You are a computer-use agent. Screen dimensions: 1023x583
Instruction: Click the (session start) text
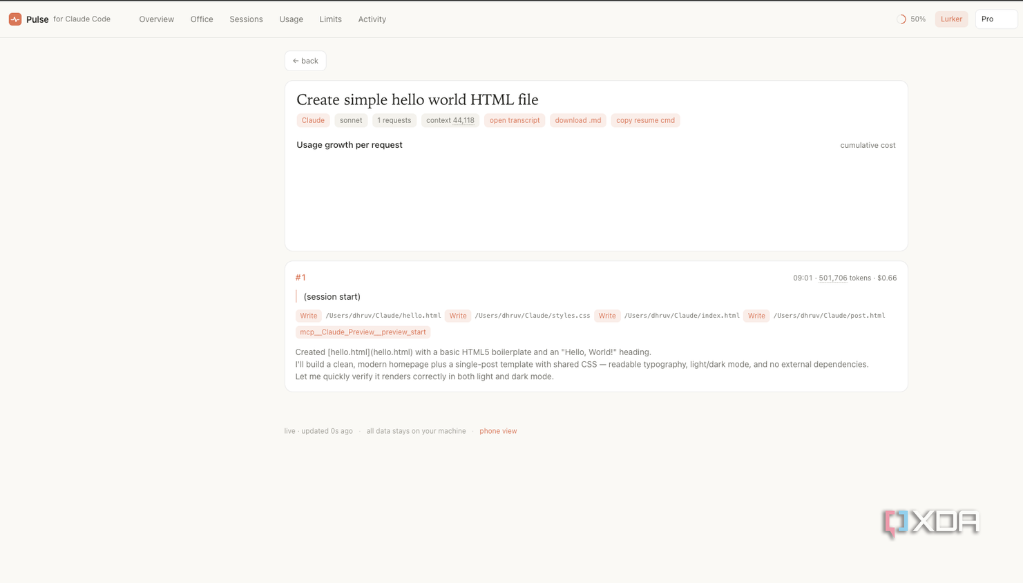point(332,296)
